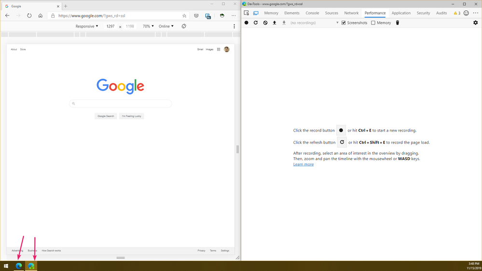
Task: Click the Terms footer link
Action: (x=213, y=251)
